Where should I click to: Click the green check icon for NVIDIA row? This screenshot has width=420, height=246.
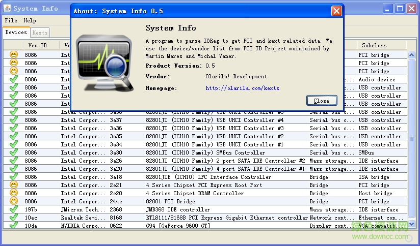coord(13,225)
